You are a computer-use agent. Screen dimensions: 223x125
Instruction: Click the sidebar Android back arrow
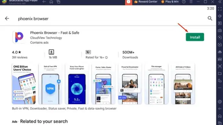(220, 109)
